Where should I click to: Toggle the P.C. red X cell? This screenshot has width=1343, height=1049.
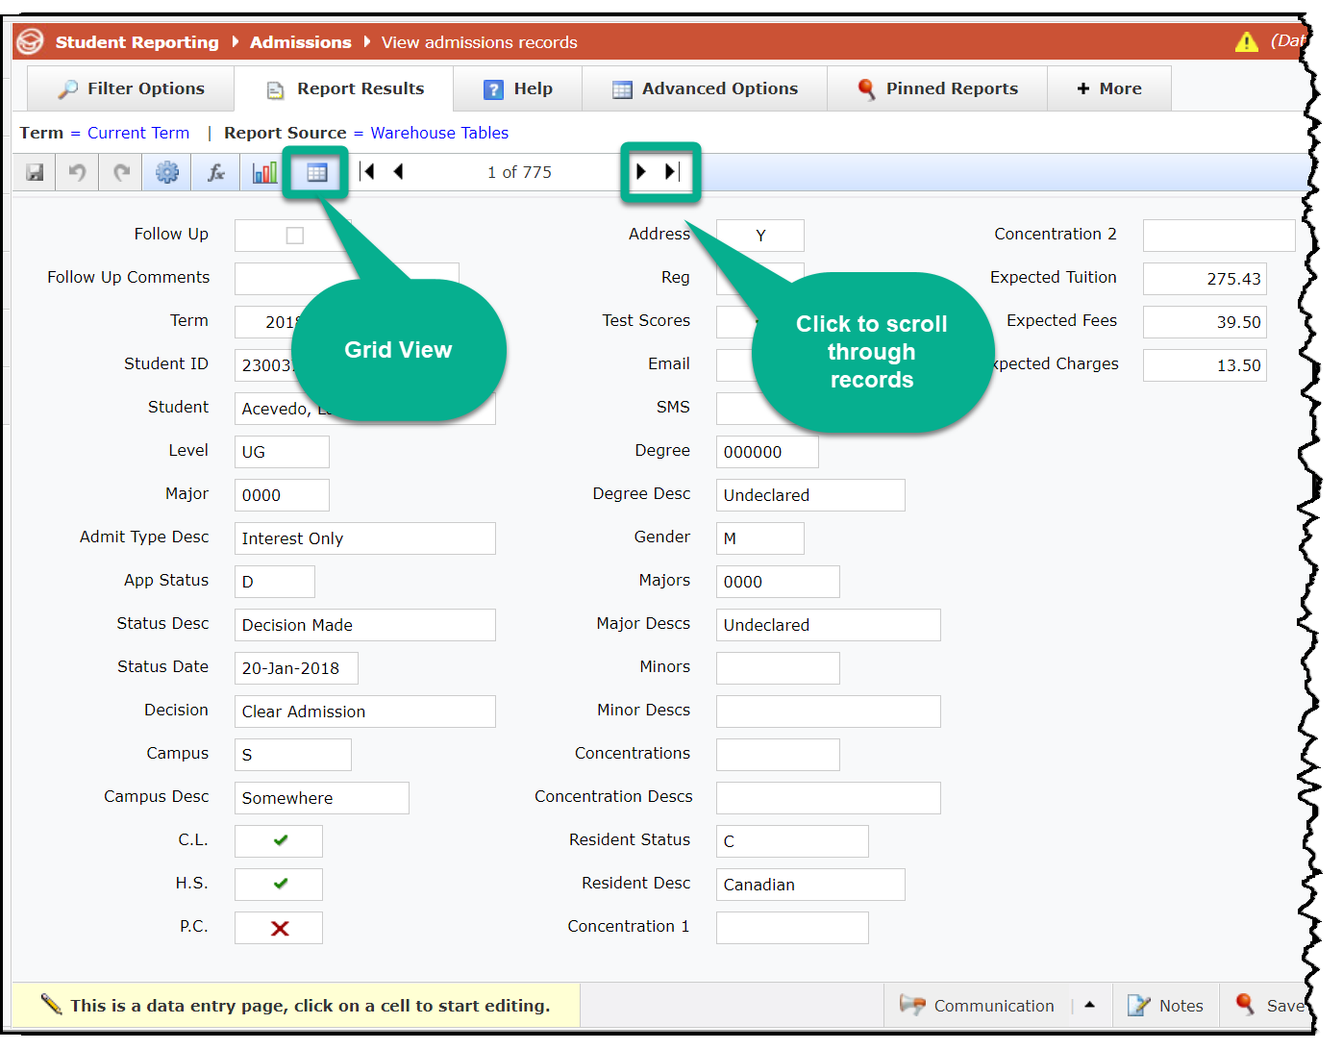coord(280,928)
